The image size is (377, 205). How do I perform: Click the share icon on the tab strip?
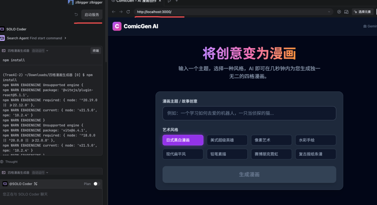[x=169, y=1]
